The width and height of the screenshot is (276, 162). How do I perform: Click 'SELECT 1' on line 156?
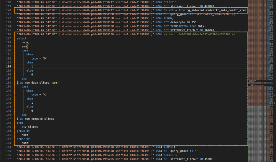pyautogui.click(x=170, y=155)
